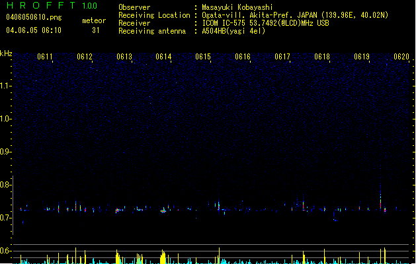
Task: Click the 0618 time marker
Action: click(x=322, y=57)
